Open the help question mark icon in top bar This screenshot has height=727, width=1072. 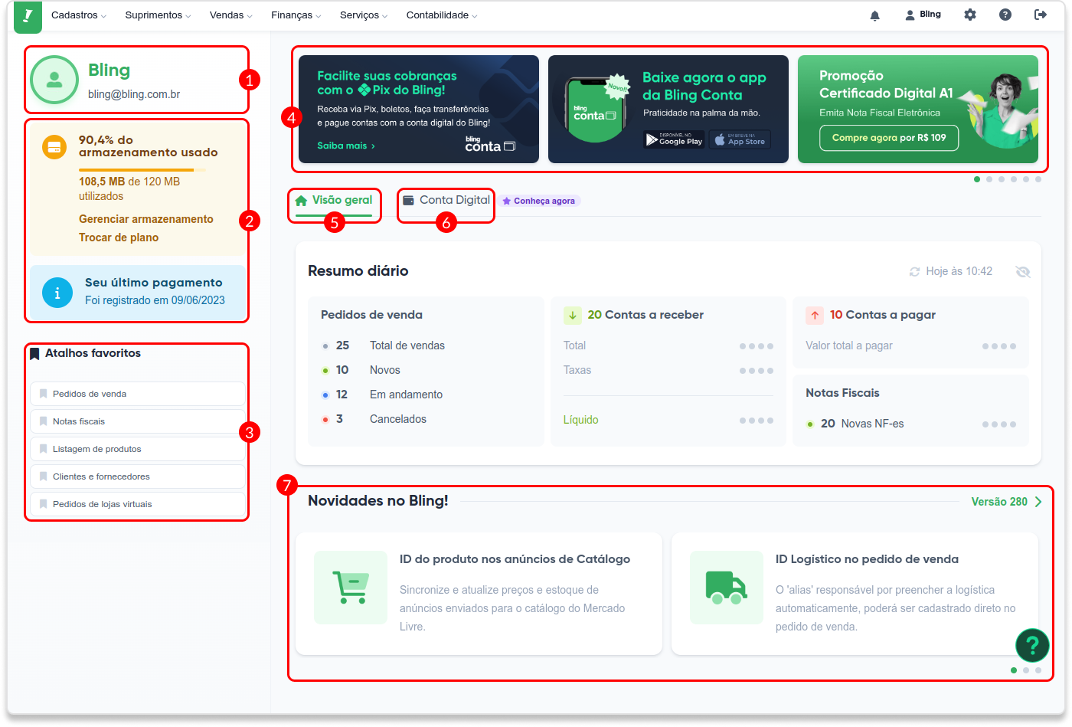(1005, 15)
